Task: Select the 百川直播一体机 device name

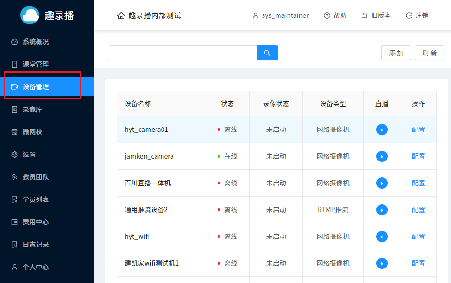Action: pyautogui.click(x=148, y=183)
